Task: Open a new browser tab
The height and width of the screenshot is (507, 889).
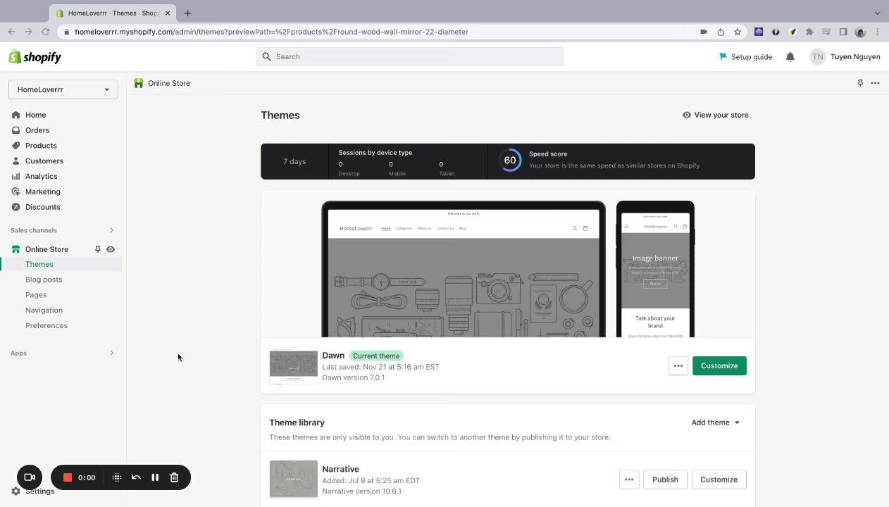Action: coord(187,13)
